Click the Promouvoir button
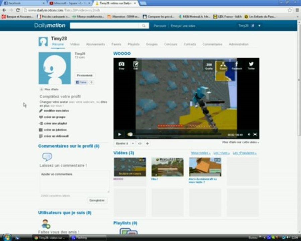The image size is (301, 241). coord(85,75)
